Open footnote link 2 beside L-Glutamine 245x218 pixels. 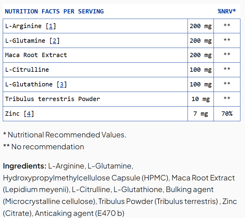54,41
